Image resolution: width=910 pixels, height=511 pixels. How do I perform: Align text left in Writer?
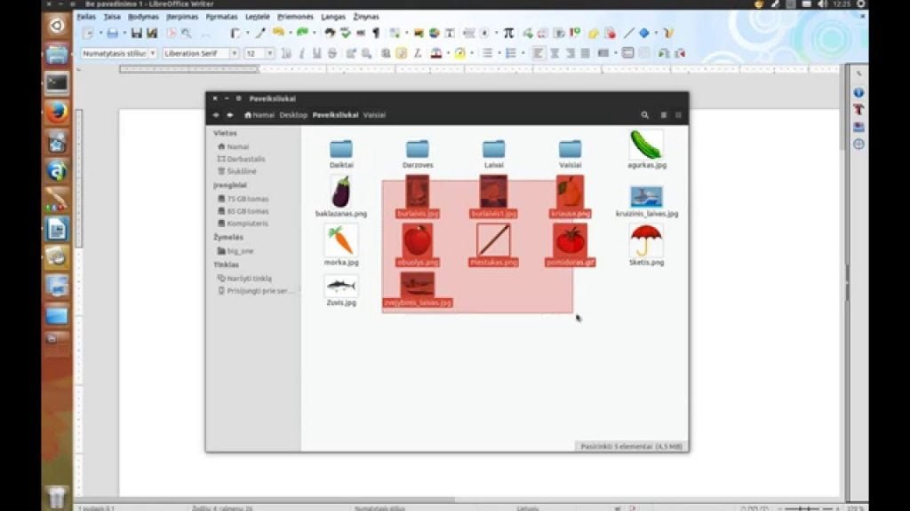[x=539, y=53]
